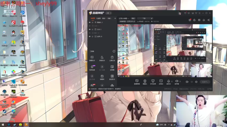Switch to the 无桌面 scene tab
This screenshot has height=127, width=227.
coord(98,18)
